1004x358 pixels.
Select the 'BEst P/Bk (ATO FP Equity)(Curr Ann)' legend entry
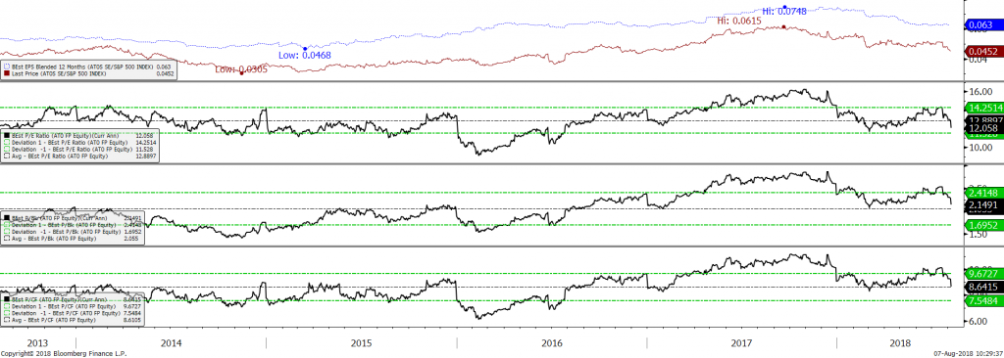click(x=73, y=219)
